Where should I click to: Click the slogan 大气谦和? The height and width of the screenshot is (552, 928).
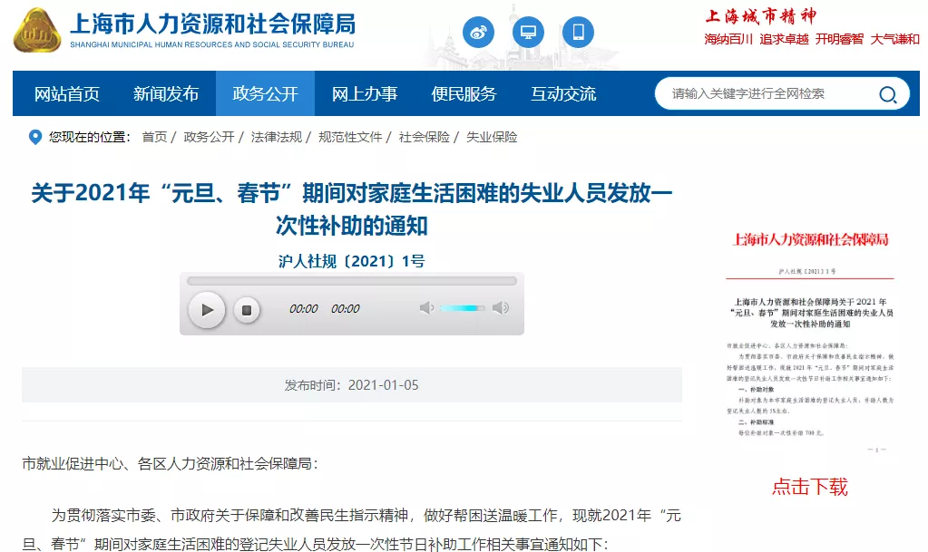(x=894, y=39)
